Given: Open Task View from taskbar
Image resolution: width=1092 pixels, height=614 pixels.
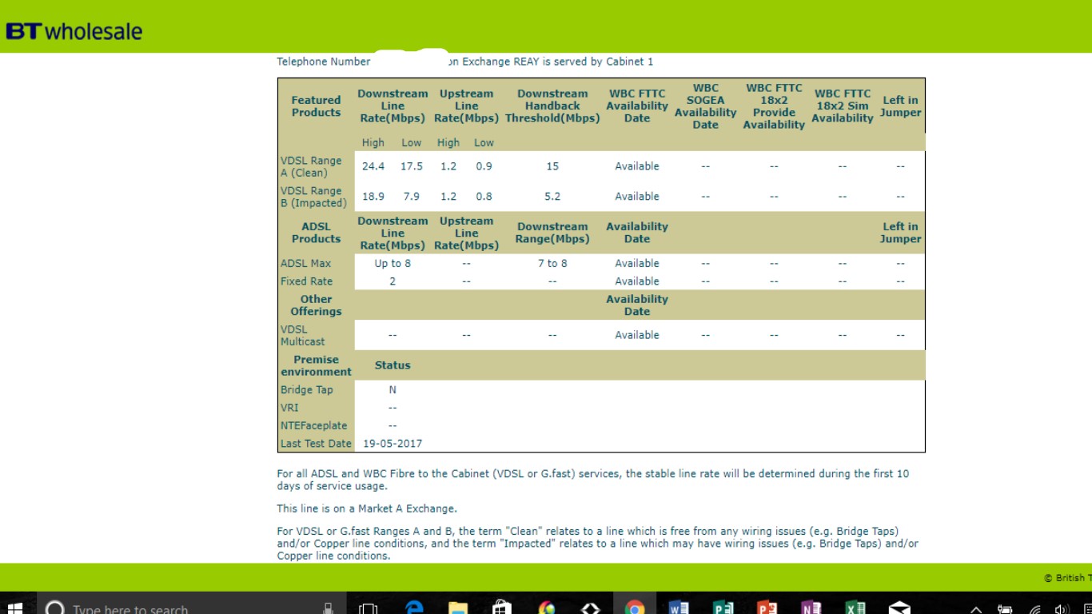Looking at the screenshot, I should (368, 608).
